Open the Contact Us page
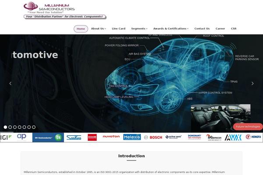 (x=202, y=28)
